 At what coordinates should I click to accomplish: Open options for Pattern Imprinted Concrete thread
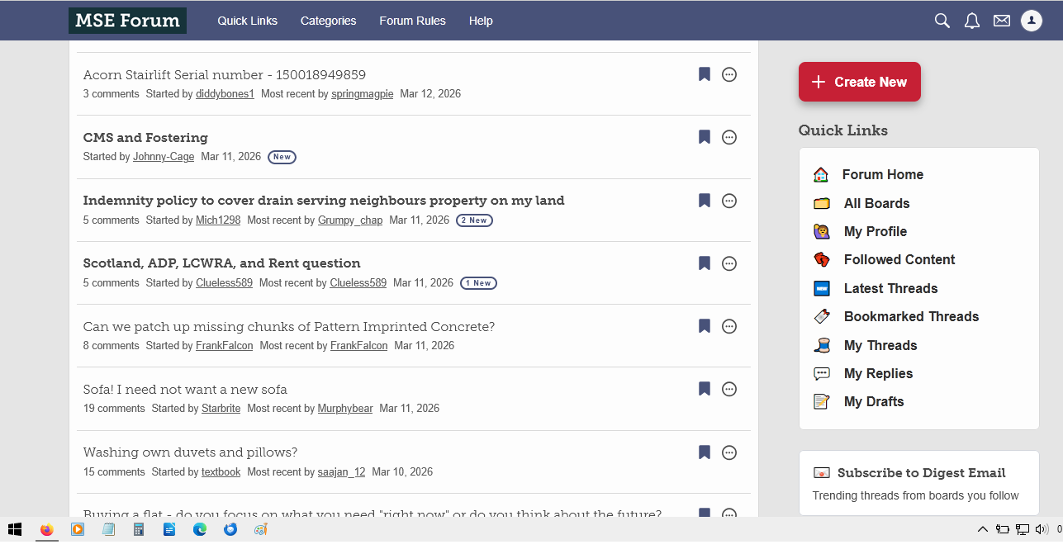(x=729, y=326)
